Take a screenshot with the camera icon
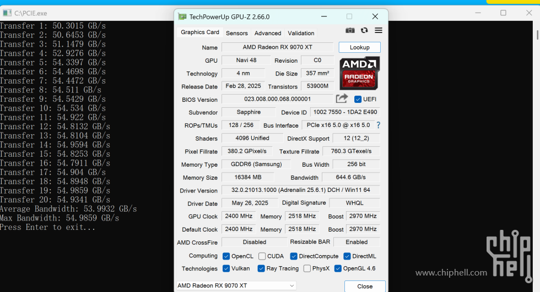The width and height of the screenshot is (540, 292). point(350,31)
